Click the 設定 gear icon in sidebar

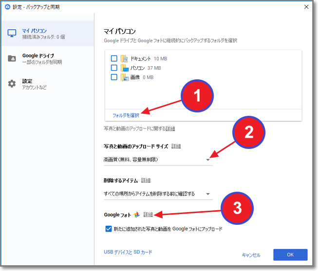tap(12, 84)
